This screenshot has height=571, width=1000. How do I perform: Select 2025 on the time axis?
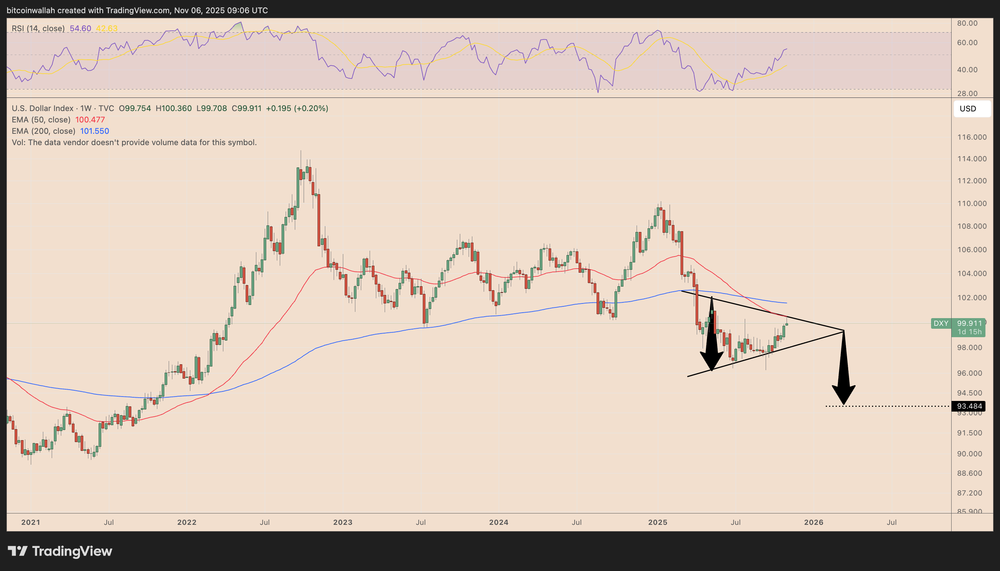pyautogui.click(x=657, y=522)
